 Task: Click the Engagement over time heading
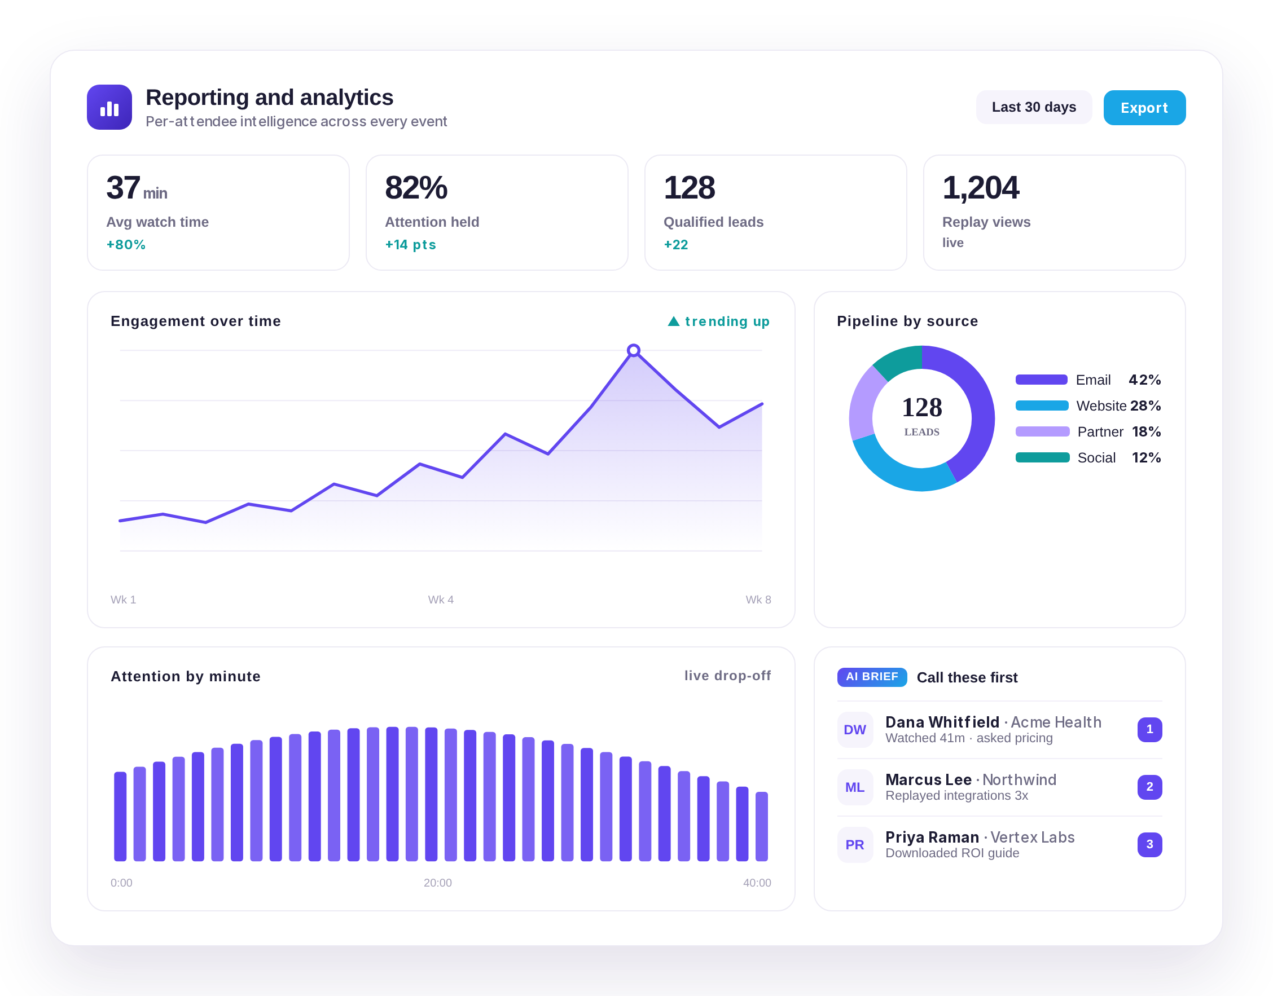tap(196, 321)
